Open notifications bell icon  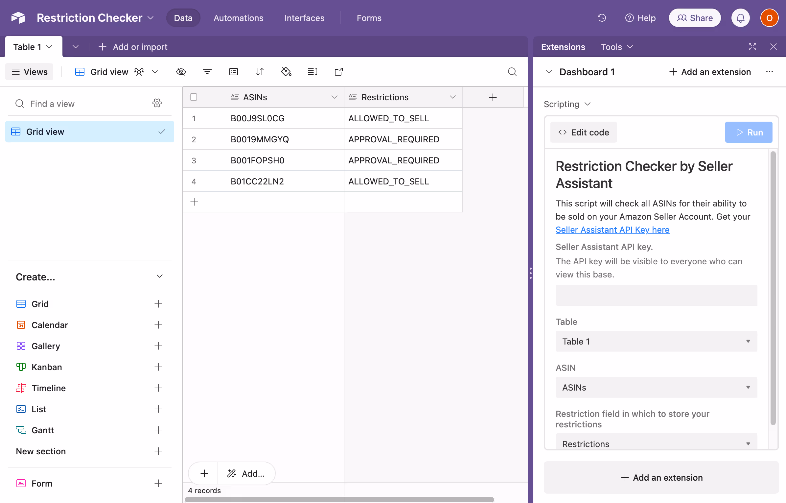click(740, 18)
